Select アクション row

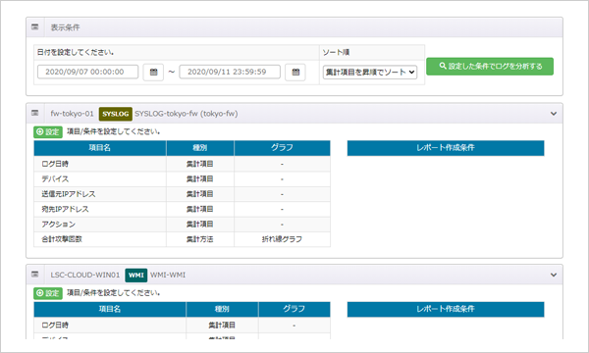point(183,224)
